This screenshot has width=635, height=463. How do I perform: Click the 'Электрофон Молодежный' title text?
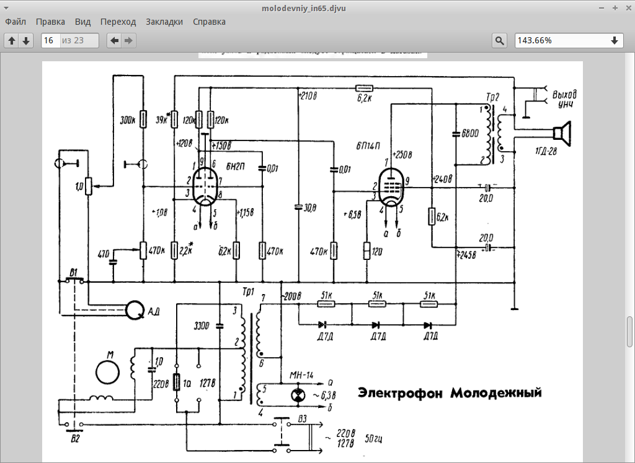[450, 392]
